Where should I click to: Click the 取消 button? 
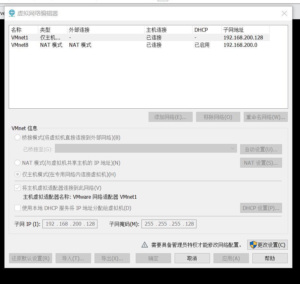coord(192,258)
